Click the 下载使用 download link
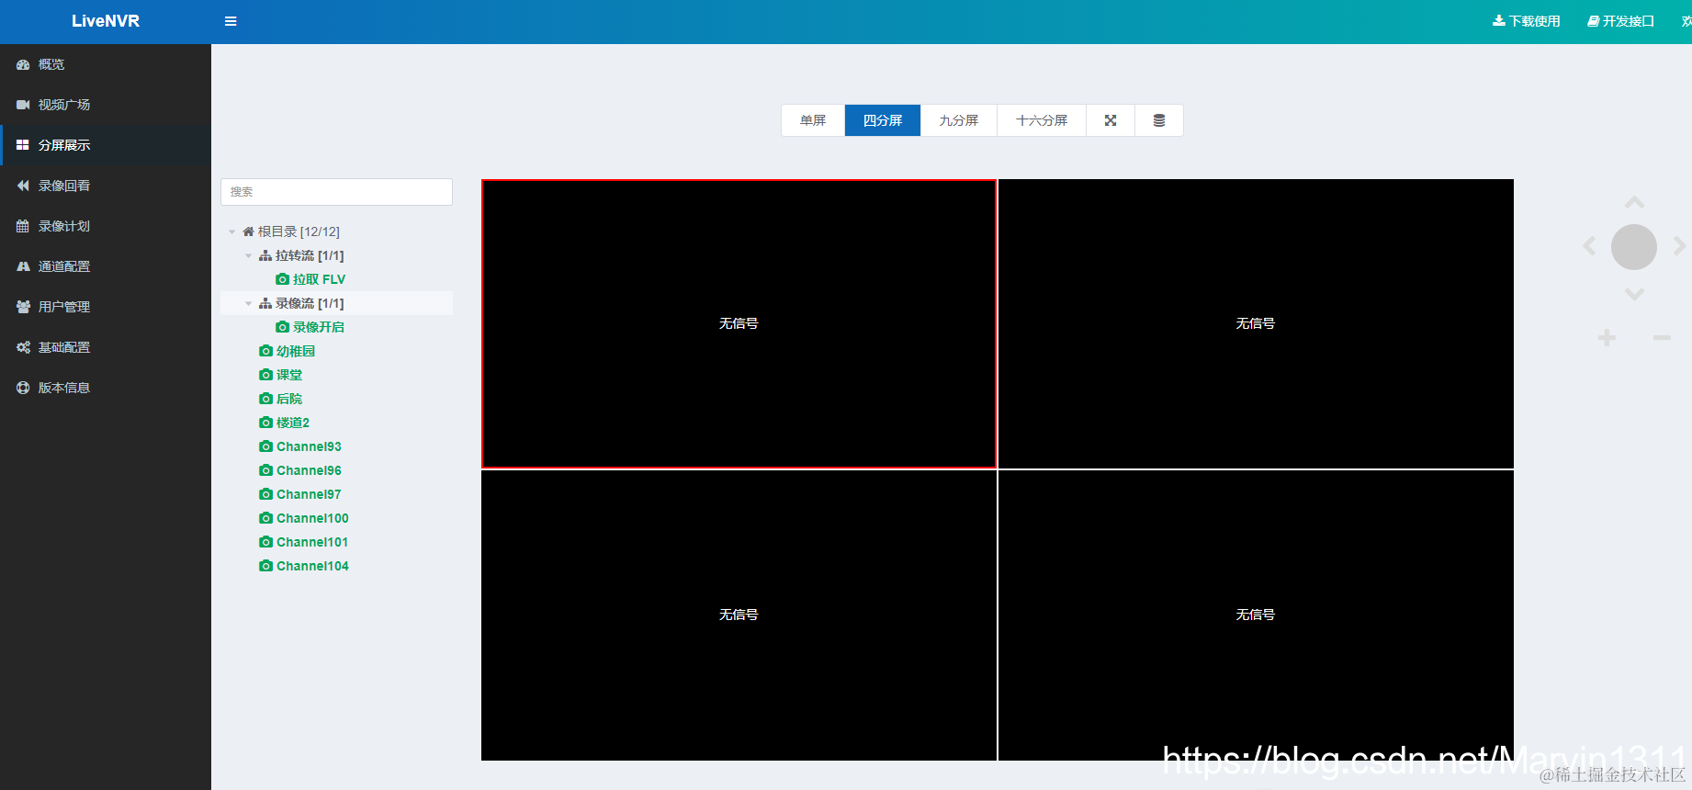The height and width of the screenshot is (790, 1692). click(x=1527, y=21)
